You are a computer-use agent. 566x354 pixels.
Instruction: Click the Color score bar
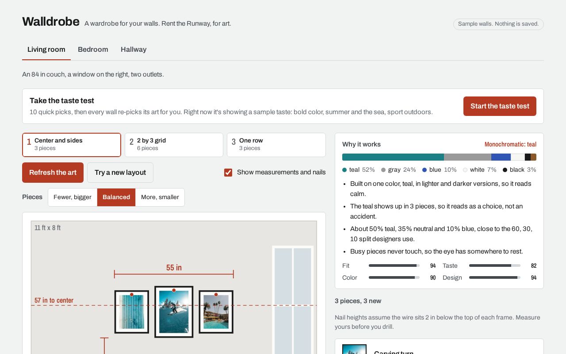tap(394, 277)
